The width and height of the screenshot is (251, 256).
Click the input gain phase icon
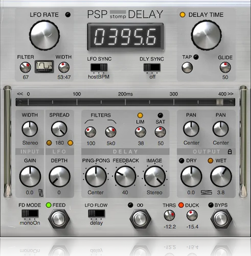pyautogui.click(x=41, y=193)
